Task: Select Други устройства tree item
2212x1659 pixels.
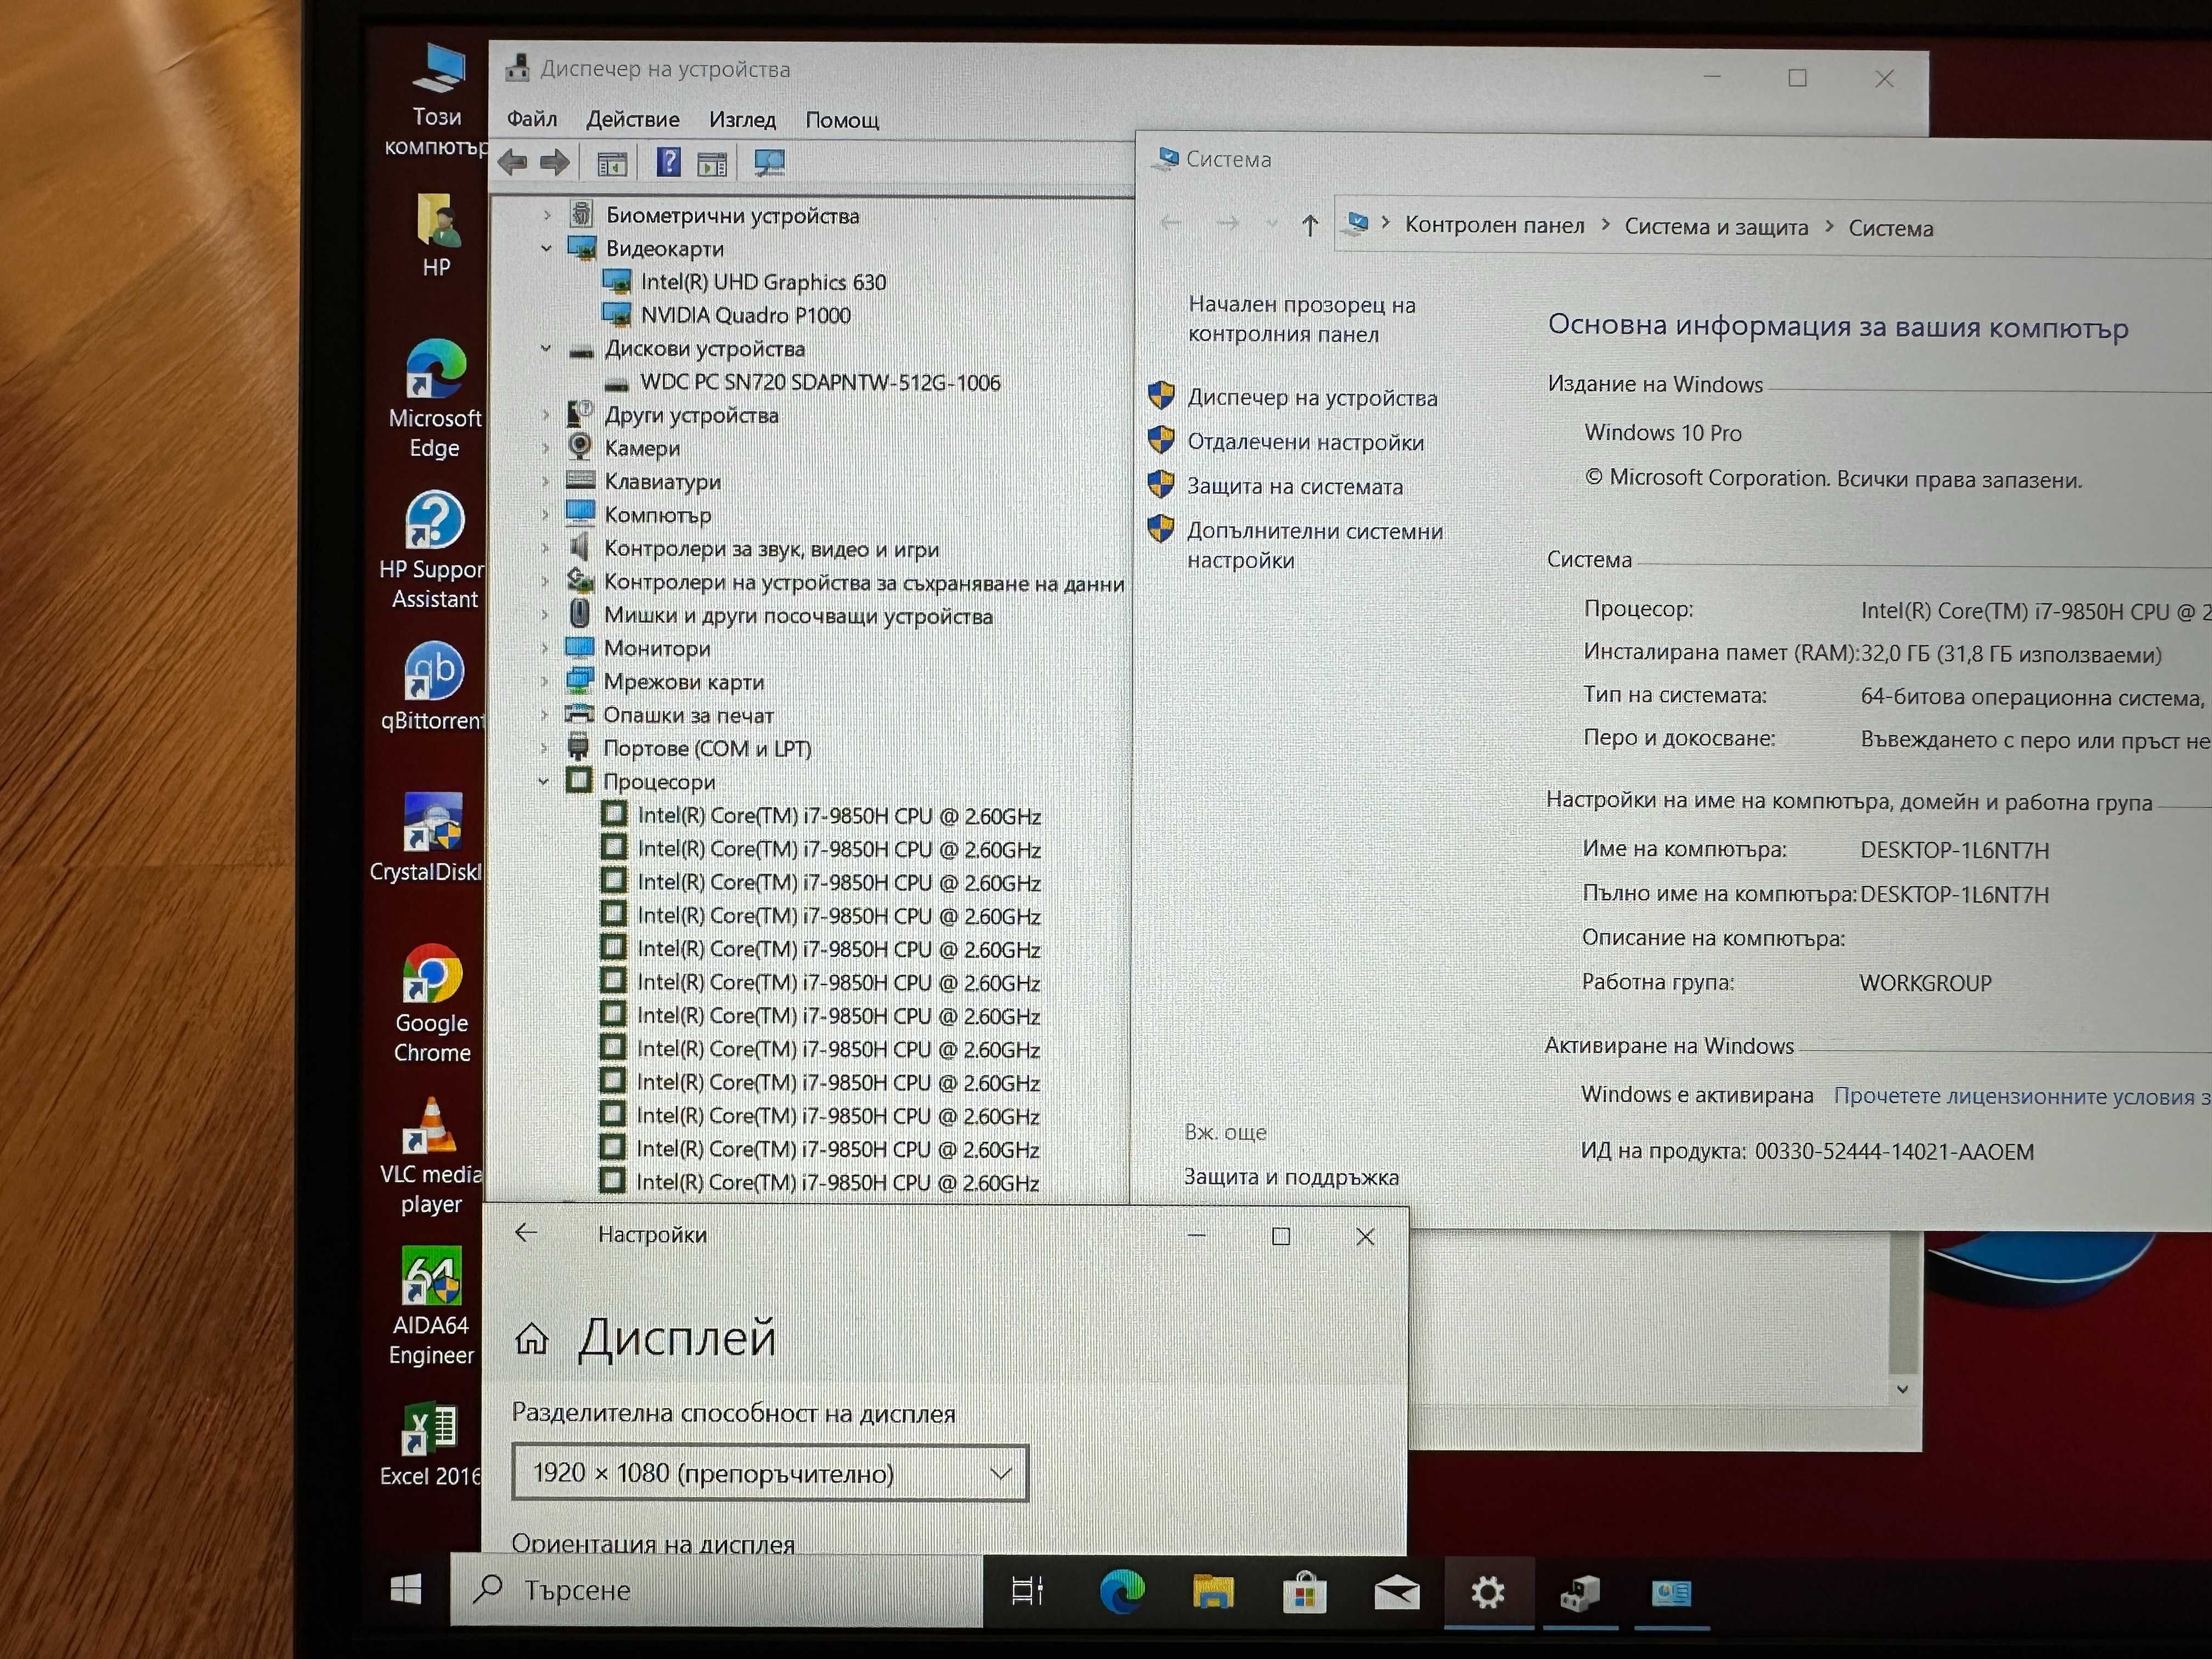Action: point(691,415)
